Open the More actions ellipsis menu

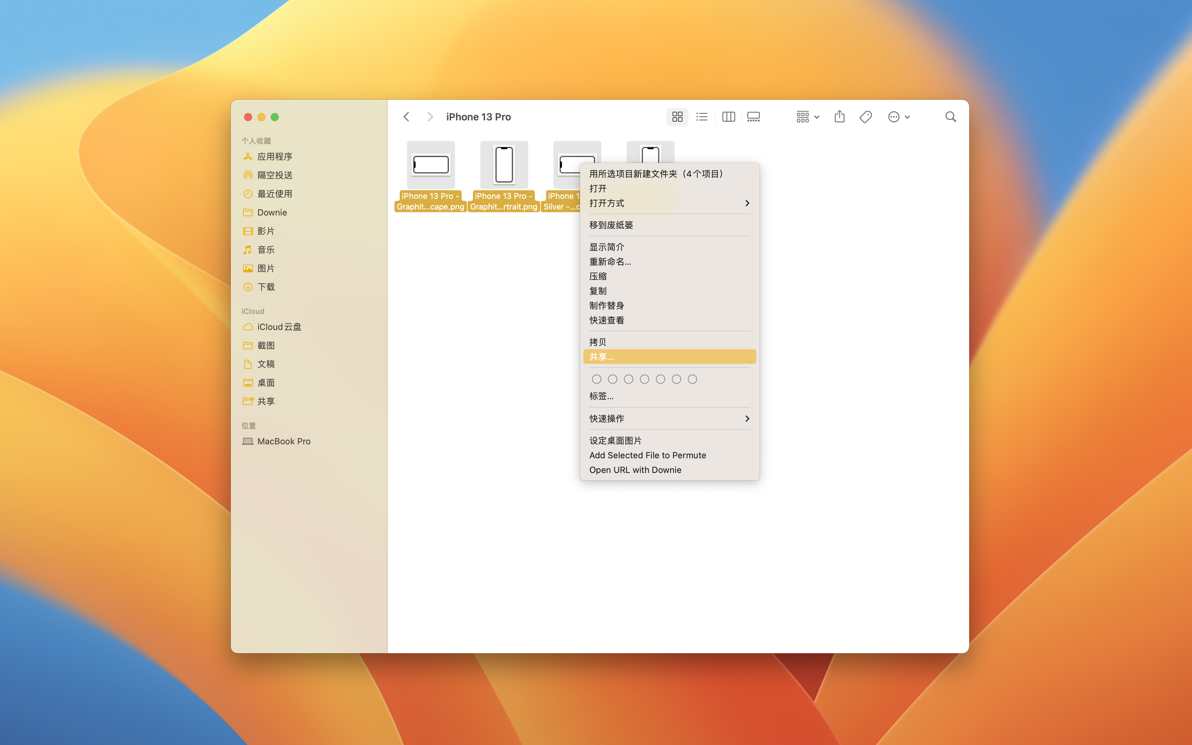(x=899, y=117)
